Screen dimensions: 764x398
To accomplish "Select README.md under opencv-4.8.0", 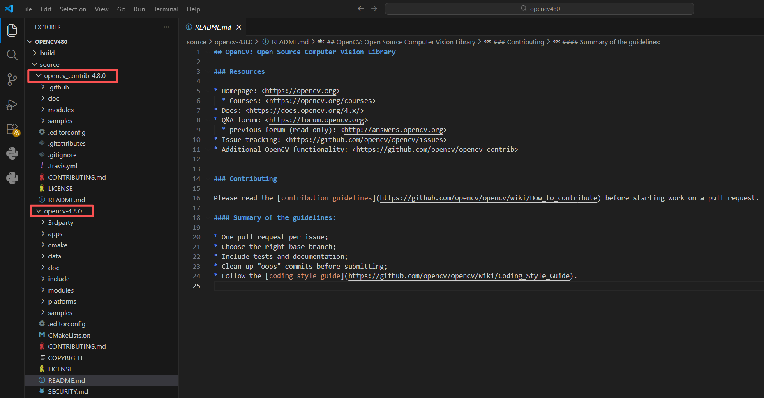I will click(x=102, y=380).
